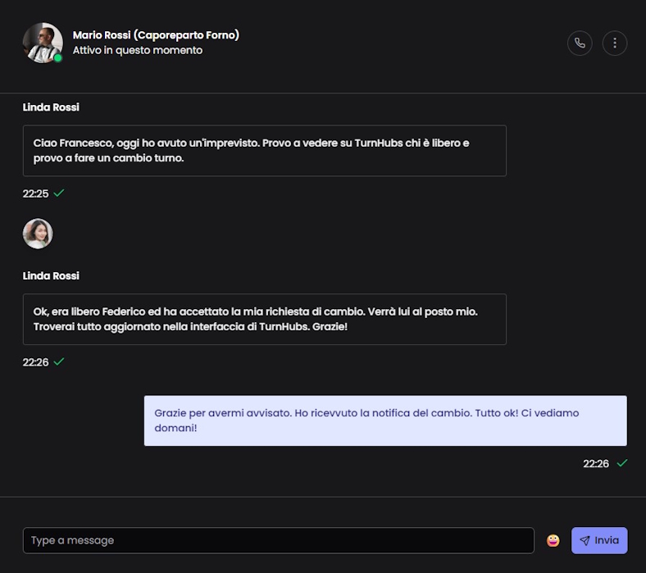The width and height of the screenshot is (646, 573).
Task: Click Linda's avatar photo in the chat
Action: coord(38,234)
